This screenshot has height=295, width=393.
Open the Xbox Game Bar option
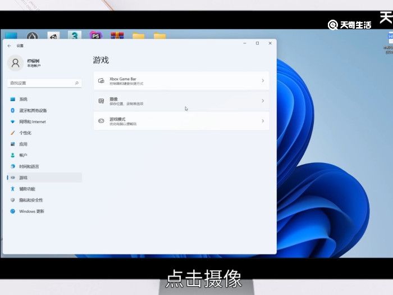181,81
